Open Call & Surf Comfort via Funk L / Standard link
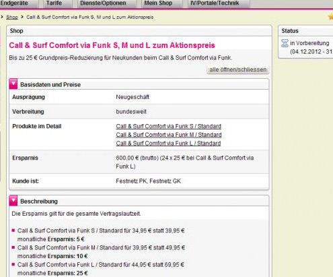 [x=168, y=144]
